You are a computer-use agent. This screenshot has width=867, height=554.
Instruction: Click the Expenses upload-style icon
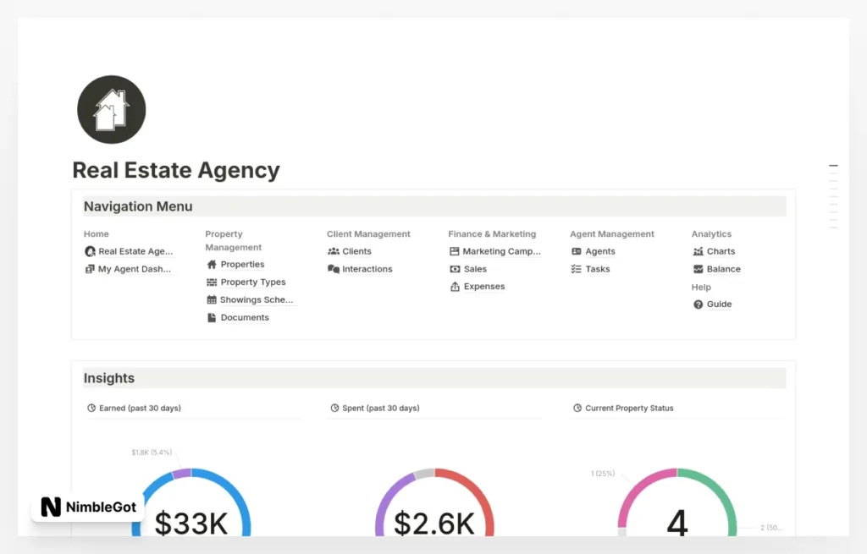tap(455, 286)
